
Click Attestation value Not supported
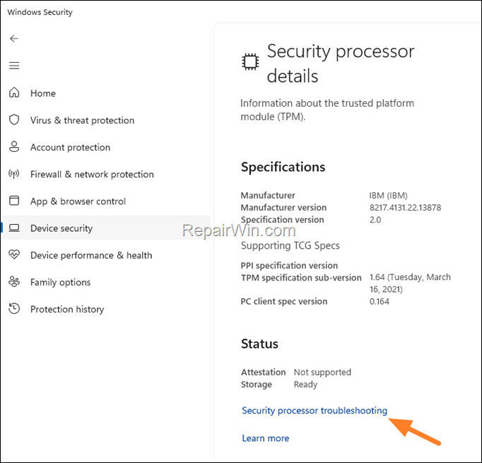coord(322,373)
